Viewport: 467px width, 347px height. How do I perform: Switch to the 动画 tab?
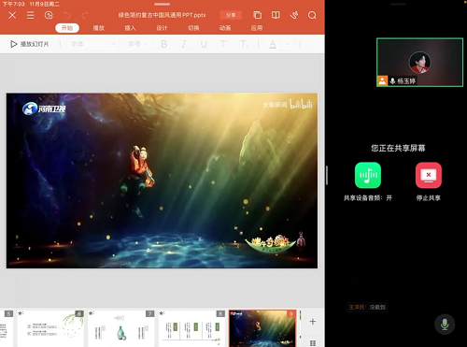click(x=225, y=28)
